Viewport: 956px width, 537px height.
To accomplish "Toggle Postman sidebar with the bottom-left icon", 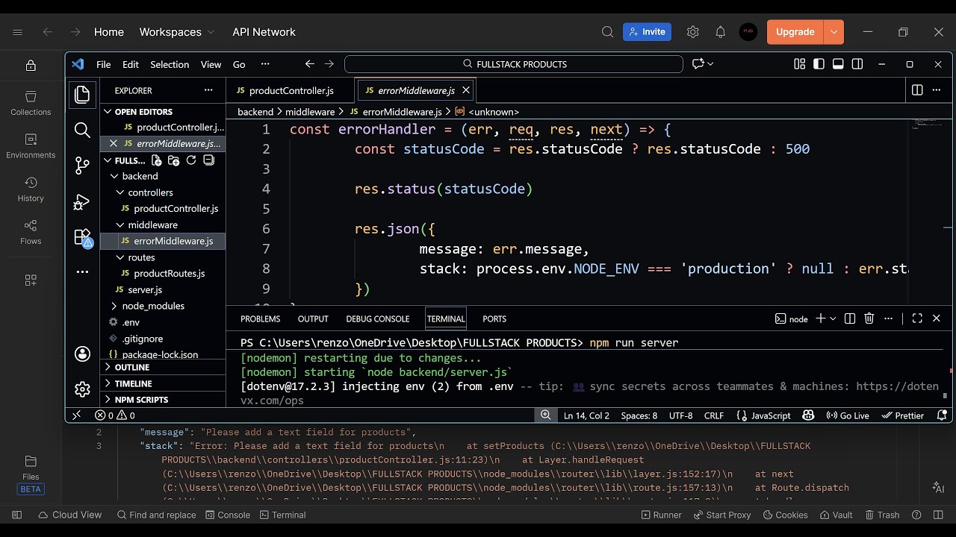I will tap(17, 515).
